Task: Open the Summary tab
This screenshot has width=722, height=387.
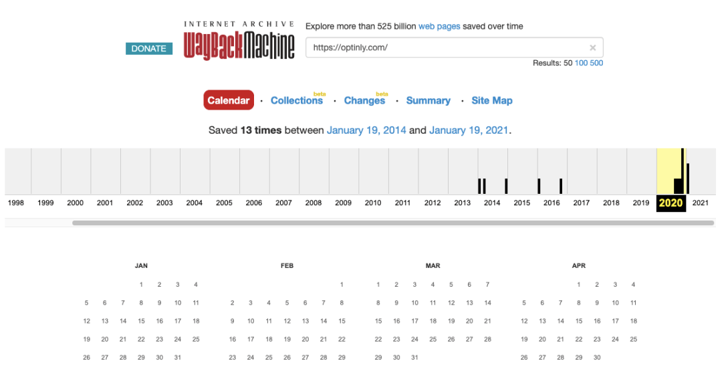Action: pos(429,100)
